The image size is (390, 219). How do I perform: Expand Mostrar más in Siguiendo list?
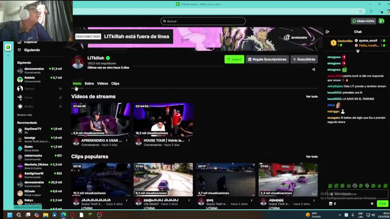point(25,115)
